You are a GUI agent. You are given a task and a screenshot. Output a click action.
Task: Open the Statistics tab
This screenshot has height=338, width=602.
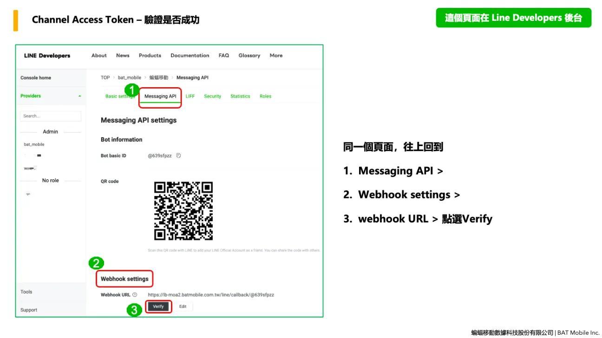tap(240, 96)
